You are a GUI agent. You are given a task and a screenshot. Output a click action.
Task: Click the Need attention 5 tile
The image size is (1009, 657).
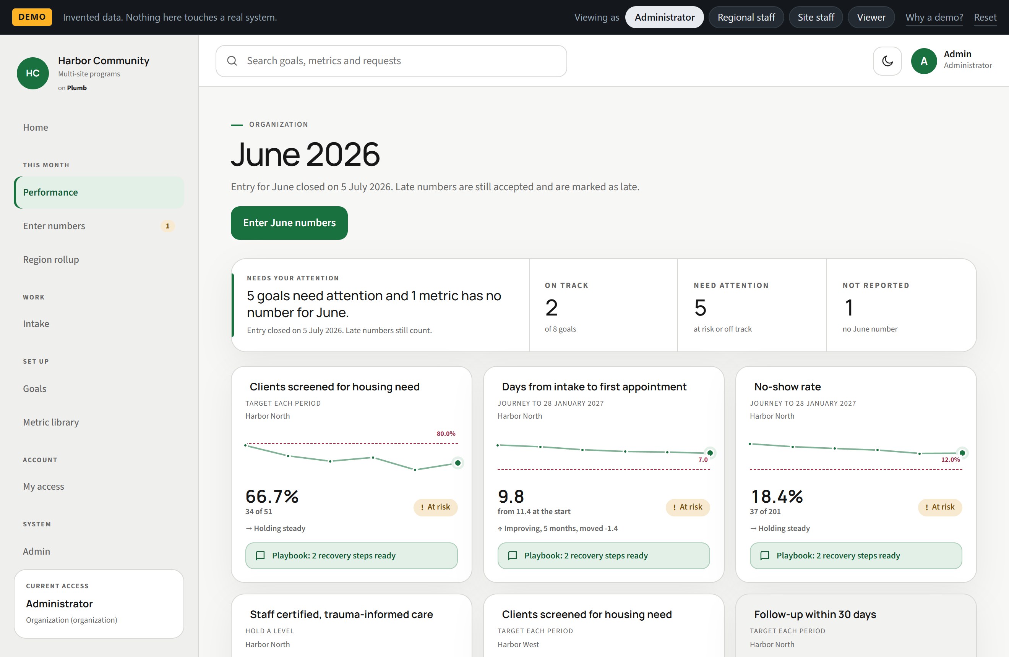tap(752, 305)
